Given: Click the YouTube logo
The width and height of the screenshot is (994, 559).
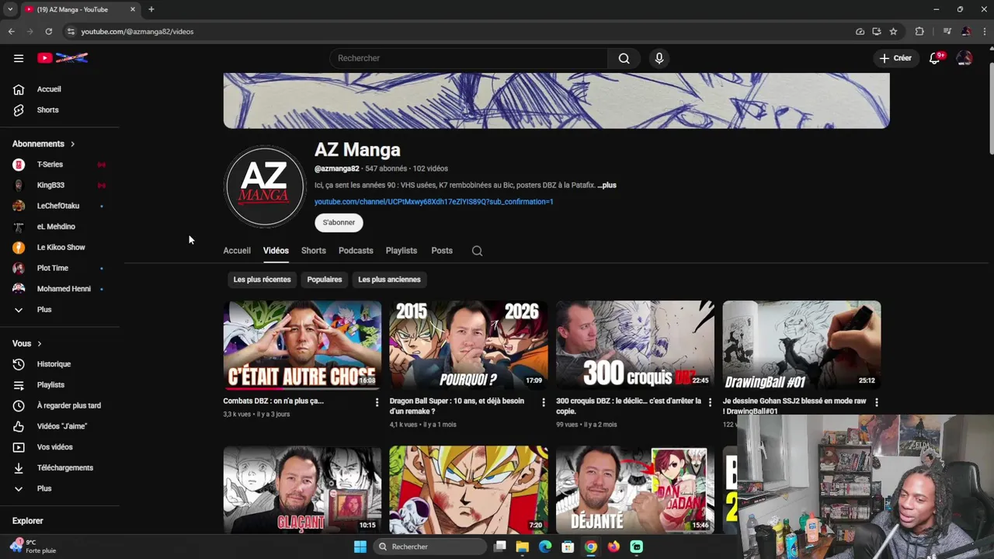Looking at the screenshot, I should coord(63,58).
